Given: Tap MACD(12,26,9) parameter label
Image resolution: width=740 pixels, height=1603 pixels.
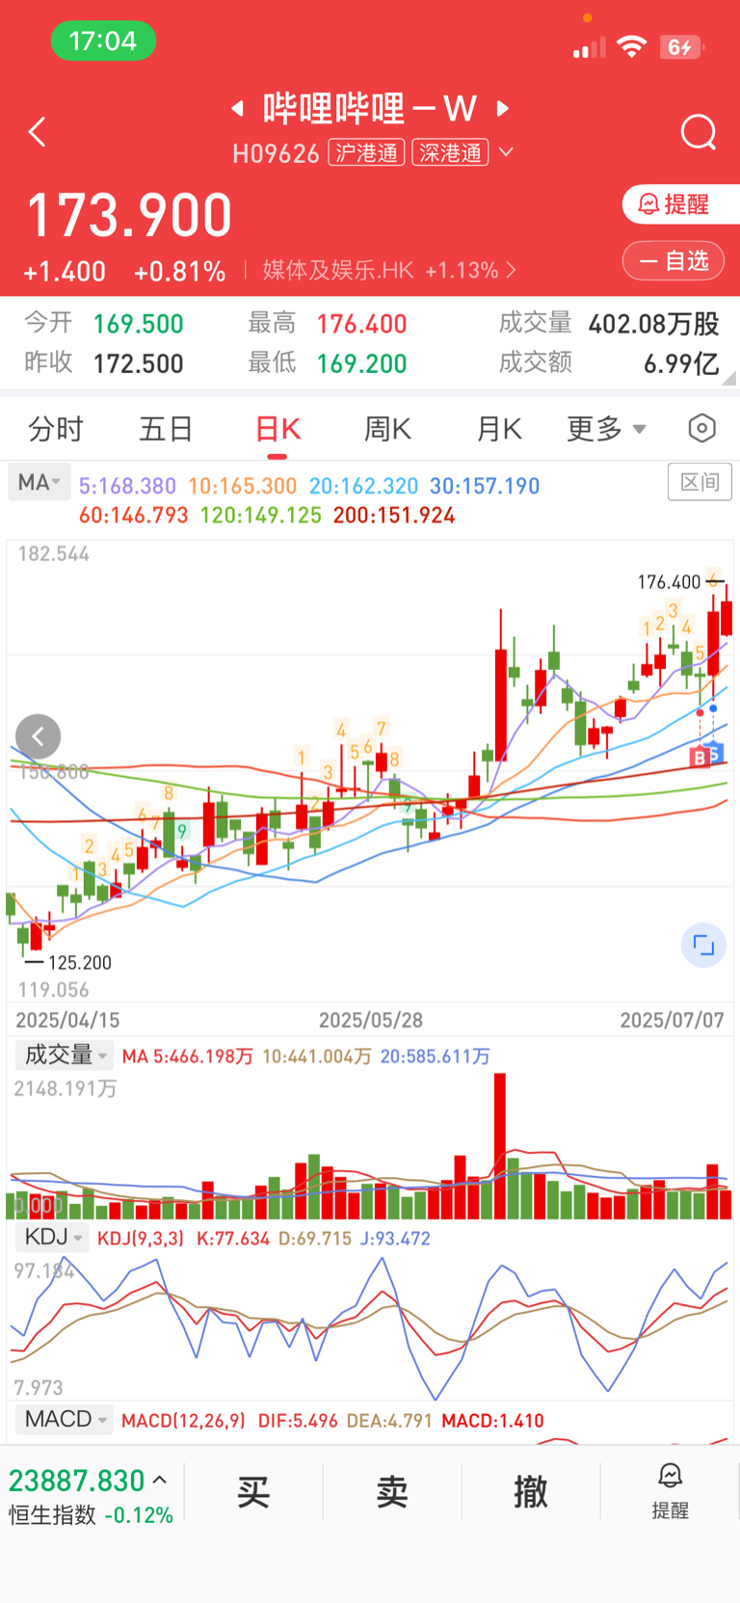Looking at the screenshot, I should pos(184,1421).
